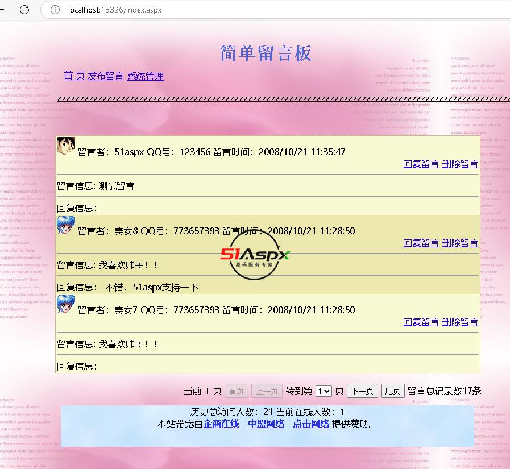Open the 企商在线 sponsor link
Viewport: 510px width, 469px height.
(x=221, y=424)
